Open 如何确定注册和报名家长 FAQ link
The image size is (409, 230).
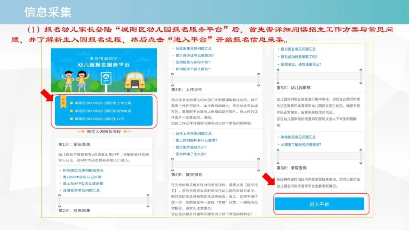click(x=83, y=170)
